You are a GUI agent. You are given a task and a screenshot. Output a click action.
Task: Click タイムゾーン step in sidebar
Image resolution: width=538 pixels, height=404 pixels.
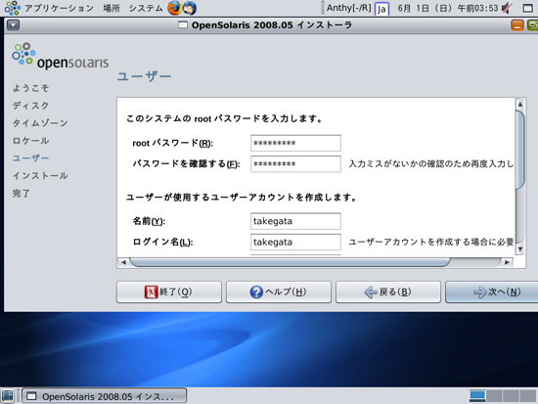(x=40, y=123)
